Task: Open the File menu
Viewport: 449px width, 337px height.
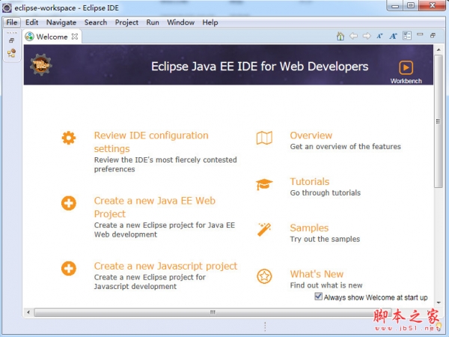Action: click(x=12, y=22)
